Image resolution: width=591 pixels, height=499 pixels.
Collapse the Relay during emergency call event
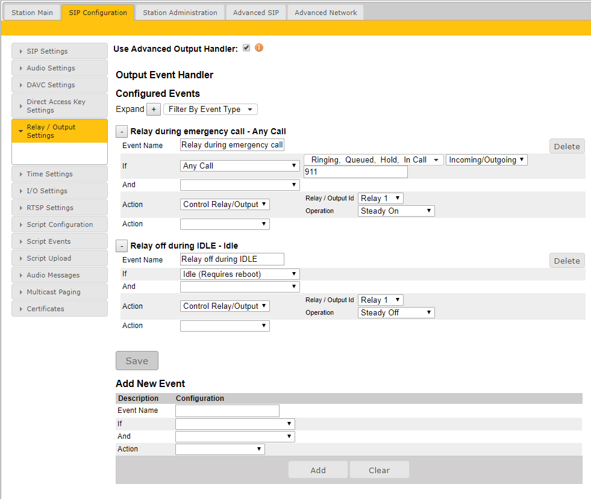click(x=122, y=131)
